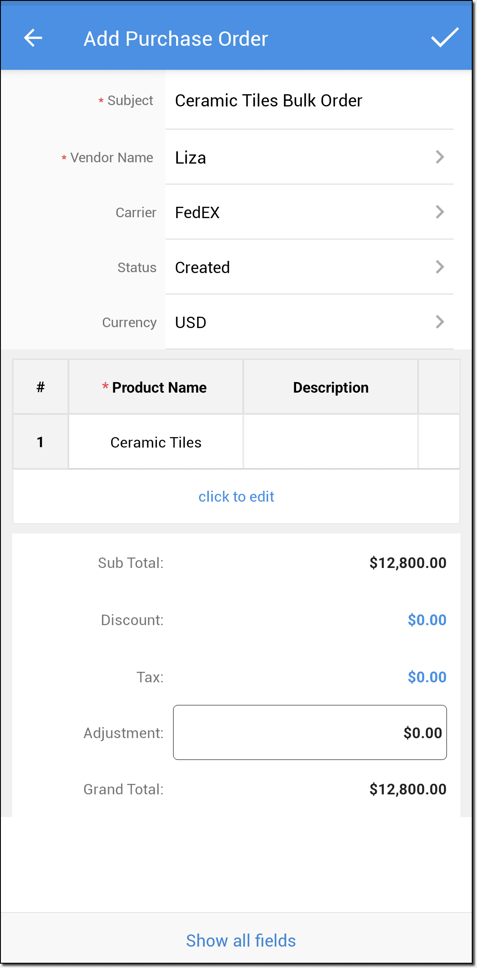The image size is (477, 968).
Task: Tap the empty Description cell in row 1
Action: [x=330, y=442]
